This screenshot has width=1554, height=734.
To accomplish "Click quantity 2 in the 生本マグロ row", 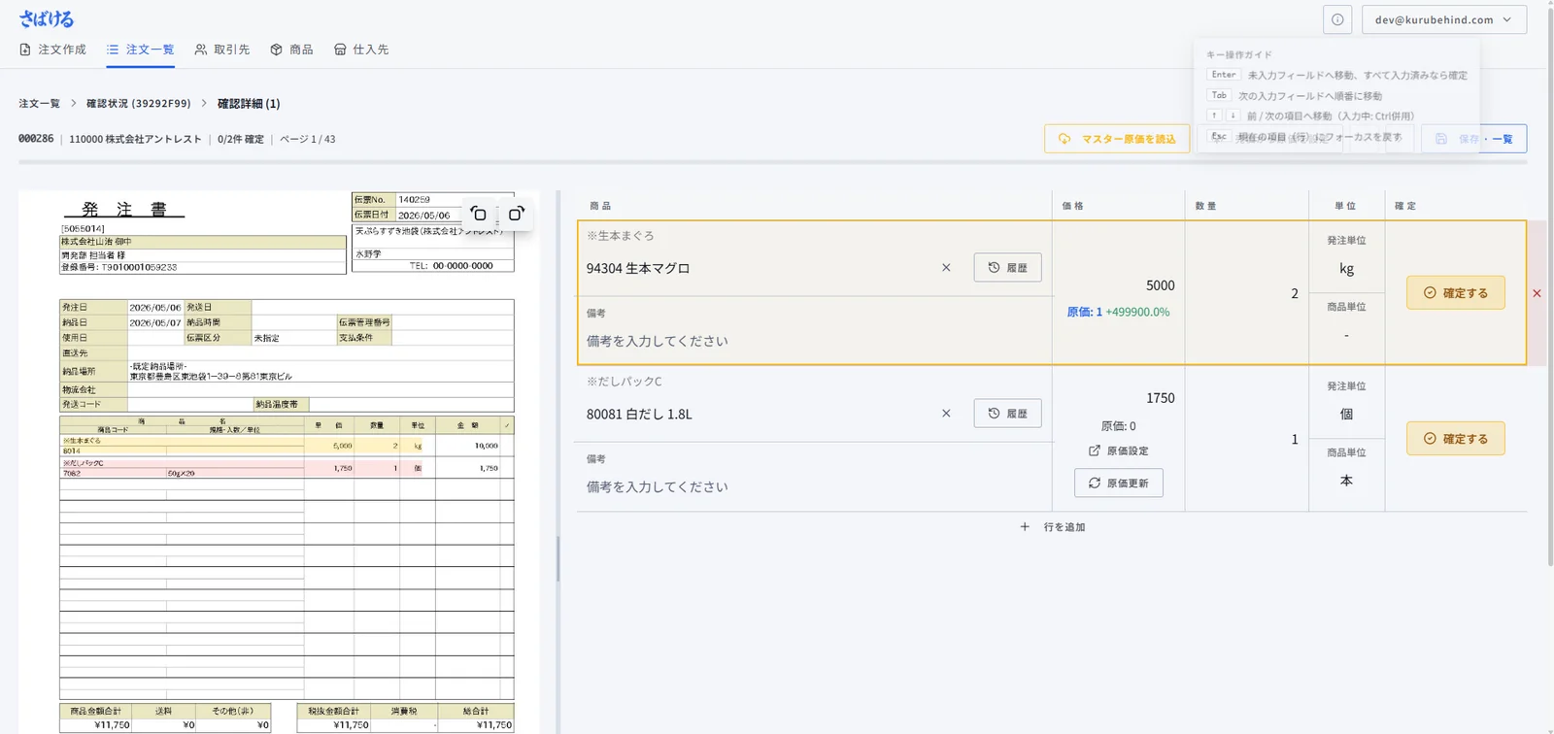I will (x=1294, y=293).
